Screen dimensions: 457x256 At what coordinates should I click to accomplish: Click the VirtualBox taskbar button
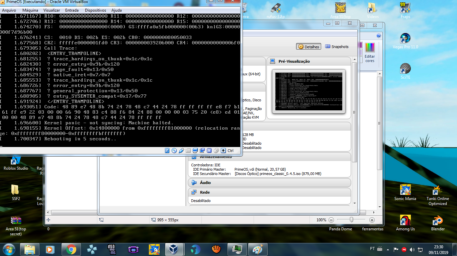[x=174, y=249]
